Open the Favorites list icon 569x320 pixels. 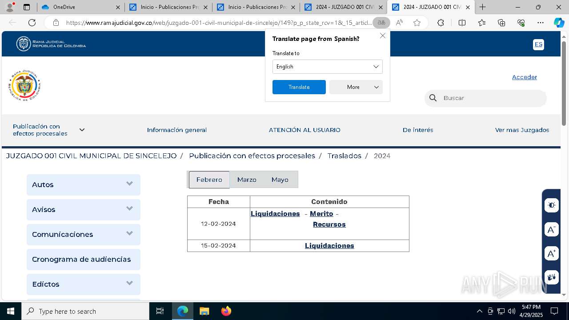coord(482,23)
